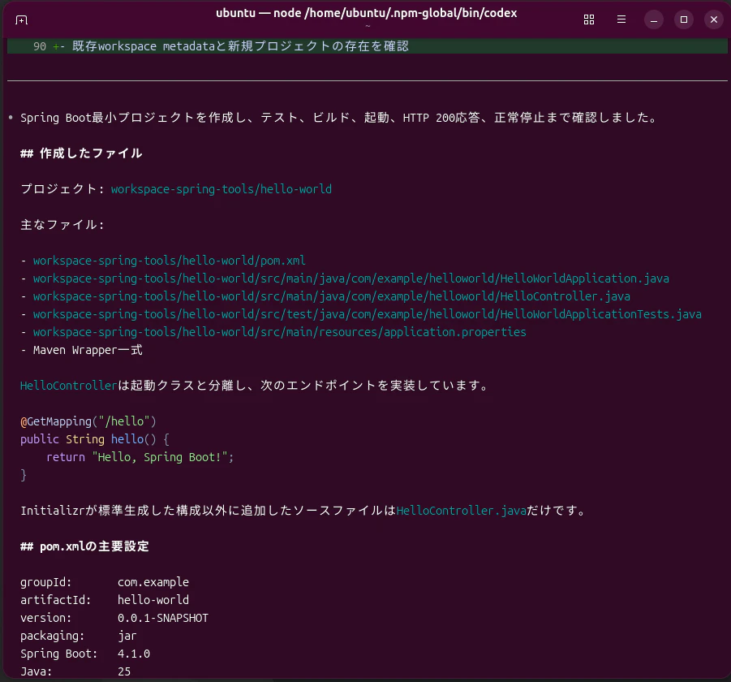Click the 'Spring Boot:' label
Image resolution: width=731 pixels, height=682 pixels.
58,654
